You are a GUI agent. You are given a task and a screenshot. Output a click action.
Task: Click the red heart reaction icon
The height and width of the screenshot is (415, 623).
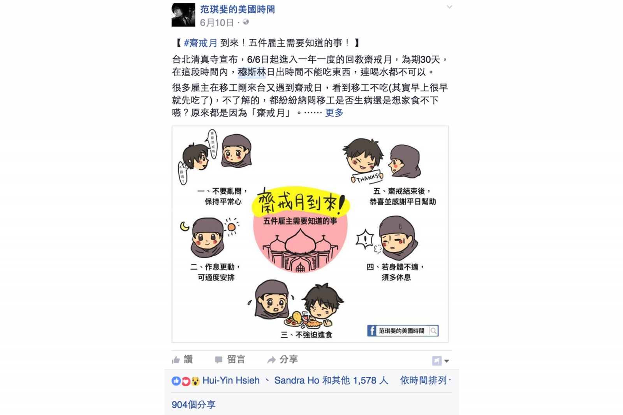[x=186, y=381]
